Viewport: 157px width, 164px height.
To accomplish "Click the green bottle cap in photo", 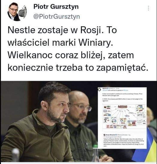I will coord(96,146).
